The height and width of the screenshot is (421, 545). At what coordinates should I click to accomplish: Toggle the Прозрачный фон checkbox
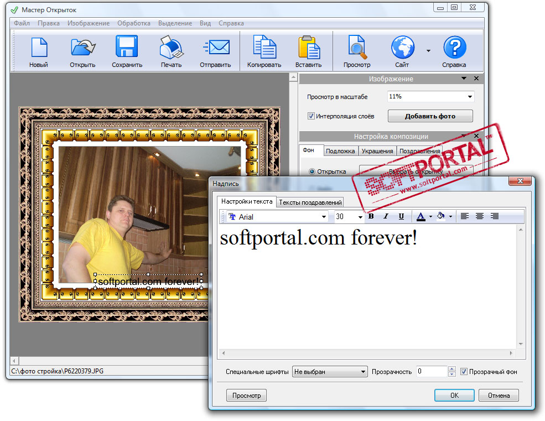[x=464, y=372]
